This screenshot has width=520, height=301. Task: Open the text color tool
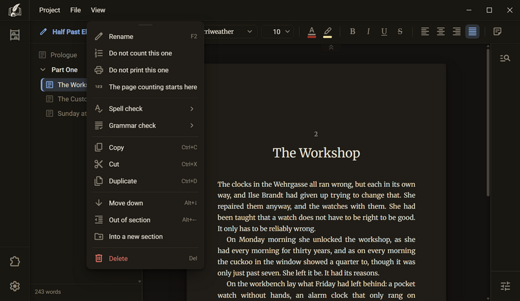(x=311, y=32)
